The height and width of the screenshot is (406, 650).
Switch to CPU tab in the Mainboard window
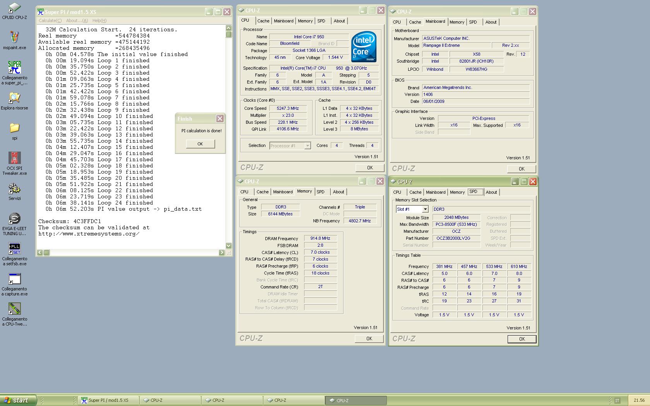397,22
